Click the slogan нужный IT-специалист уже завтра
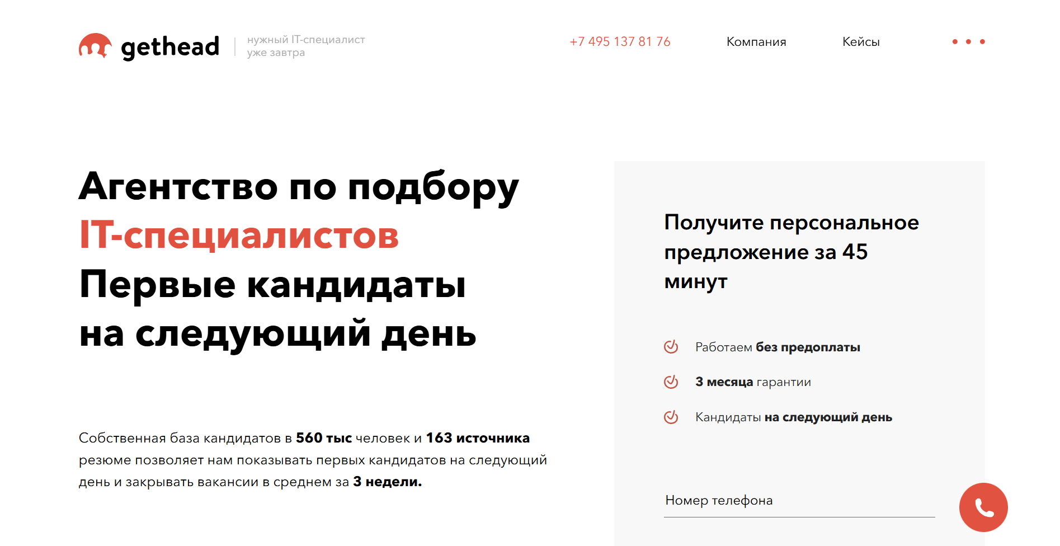 [x=306, y=46]
